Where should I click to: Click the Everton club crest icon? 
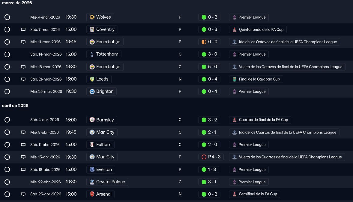[x=92, y=170]
